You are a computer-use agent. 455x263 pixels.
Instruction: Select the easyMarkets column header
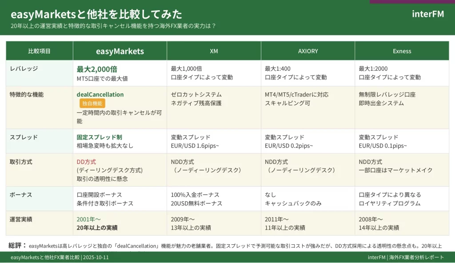point(120,51)
